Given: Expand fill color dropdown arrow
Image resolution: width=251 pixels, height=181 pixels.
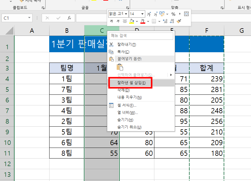Looking at the screenshot, I should pos(137,21).
